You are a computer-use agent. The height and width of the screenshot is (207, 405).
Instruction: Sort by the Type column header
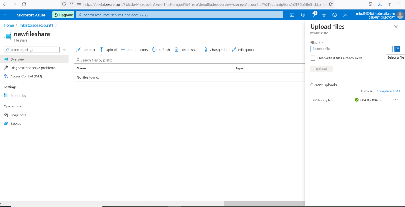pyautogui.click(x=239, y=68)
